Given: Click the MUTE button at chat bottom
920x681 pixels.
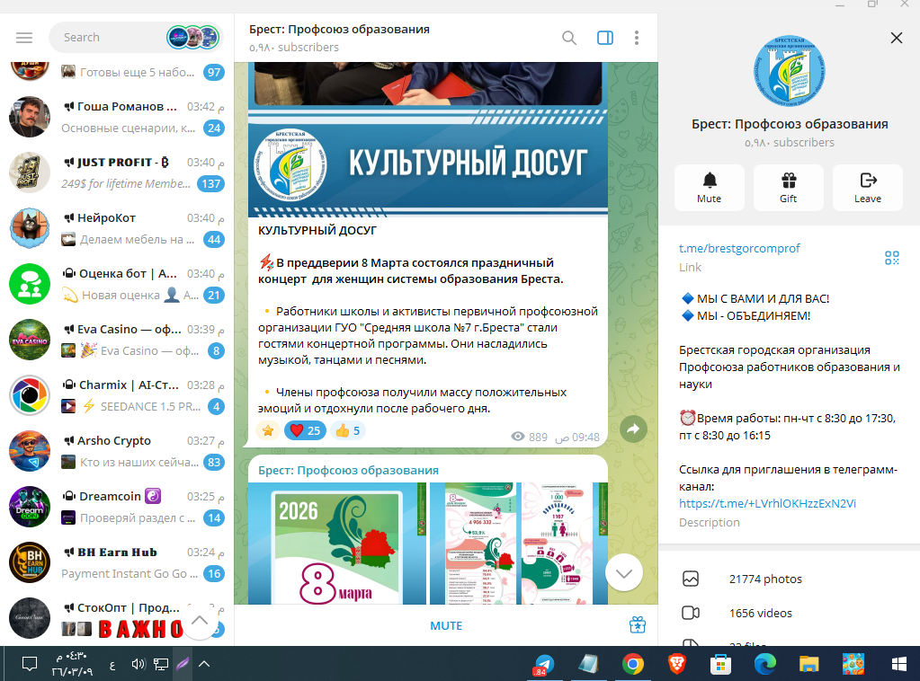Looking at the screenshot, I should [446, 626].
